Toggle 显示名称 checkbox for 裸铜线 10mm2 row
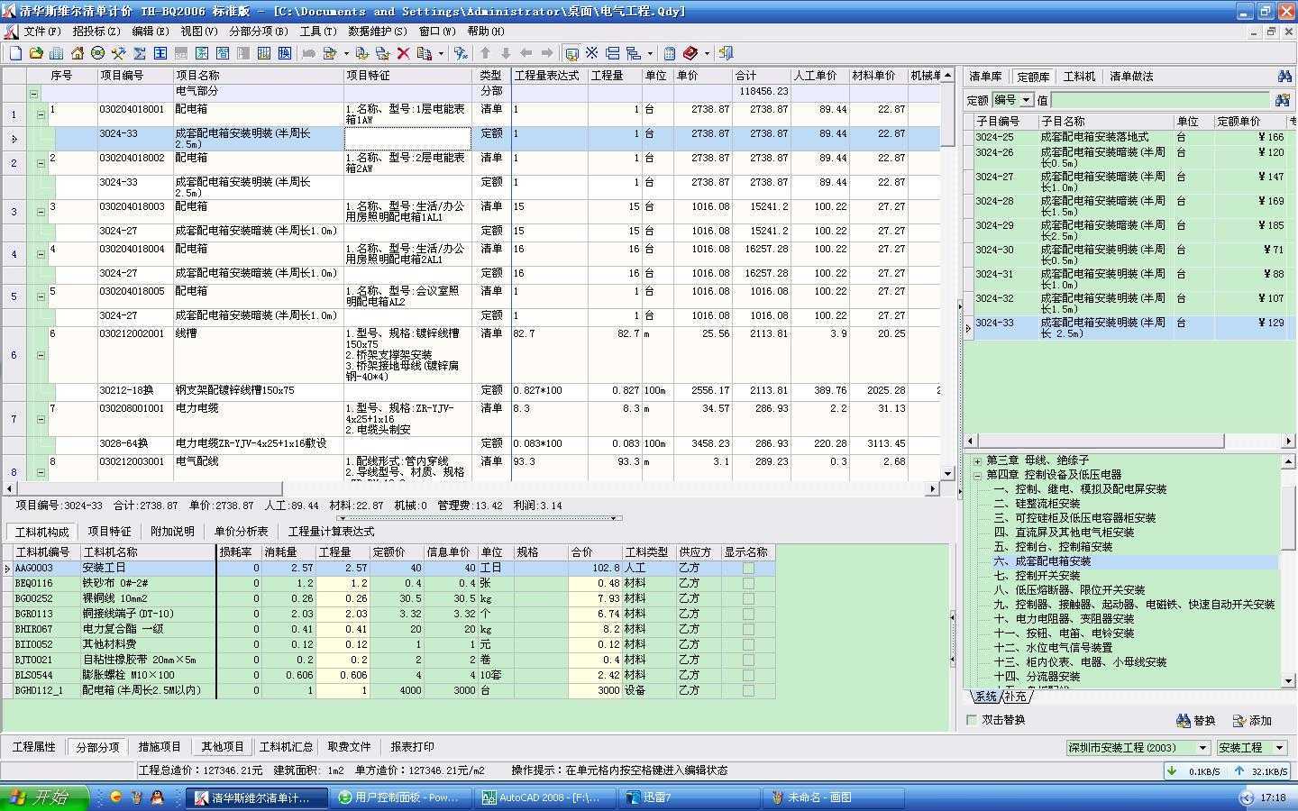1298x811 pixels. [748, 598]
